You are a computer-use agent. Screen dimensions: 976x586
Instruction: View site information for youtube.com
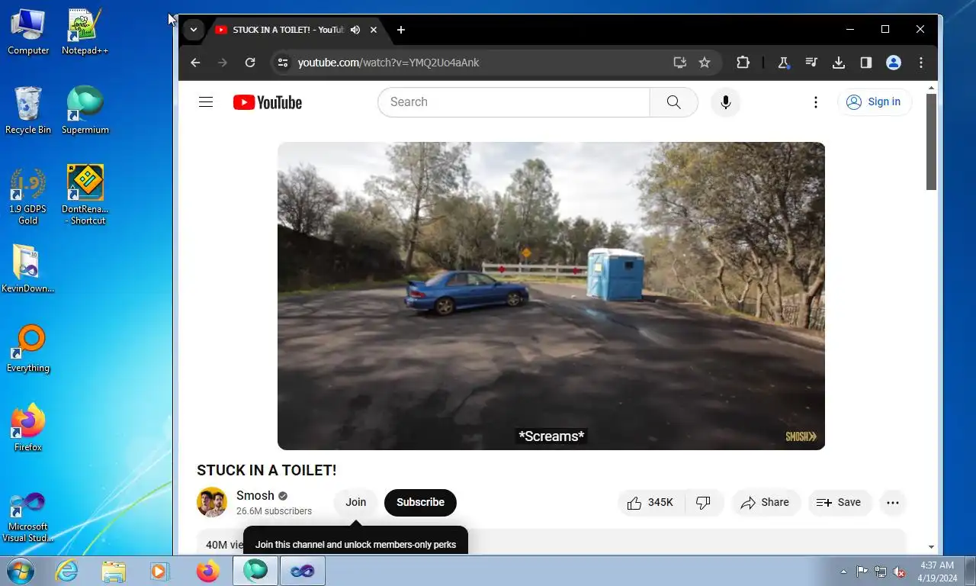(x=283, y=63)
